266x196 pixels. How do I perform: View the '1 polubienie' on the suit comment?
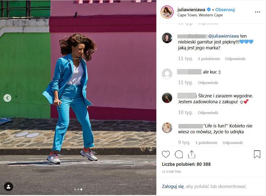(209, 59)
